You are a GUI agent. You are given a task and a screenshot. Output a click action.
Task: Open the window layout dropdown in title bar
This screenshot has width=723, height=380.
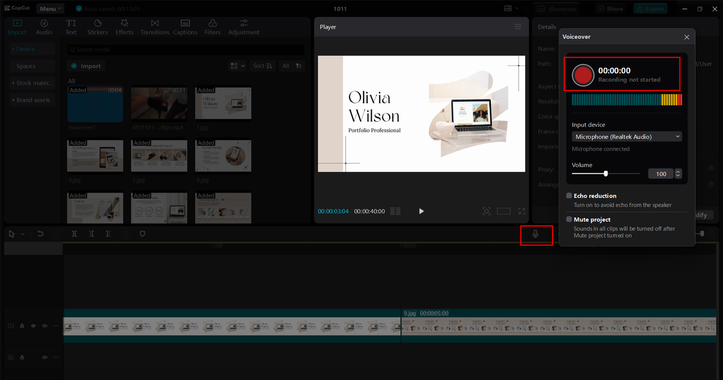[x=511, y=8]
